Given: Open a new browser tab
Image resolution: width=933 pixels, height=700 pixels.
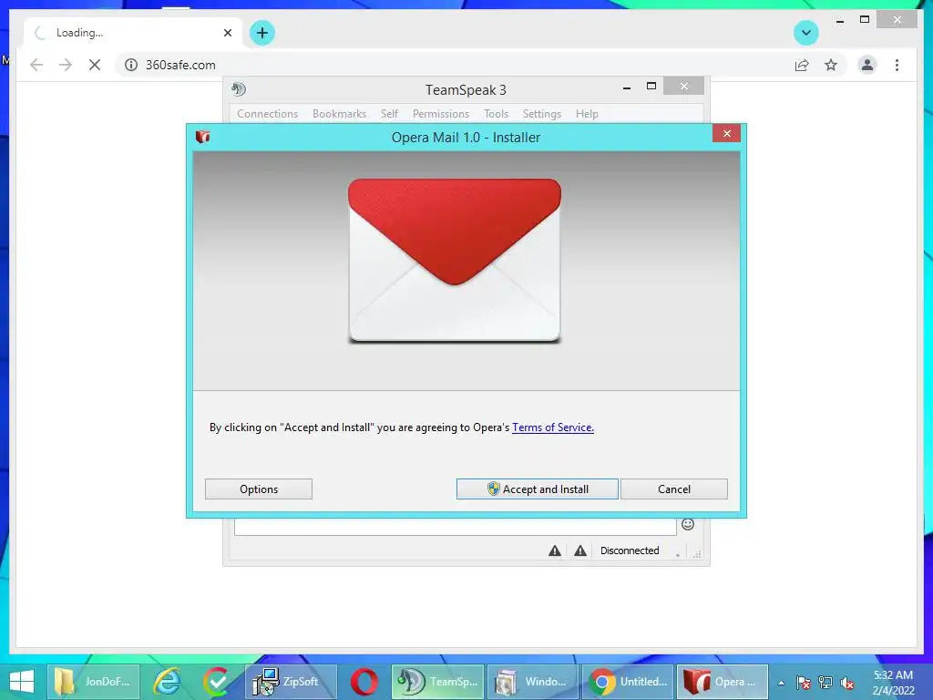Looking at the screenshot, I should point(262,33).
